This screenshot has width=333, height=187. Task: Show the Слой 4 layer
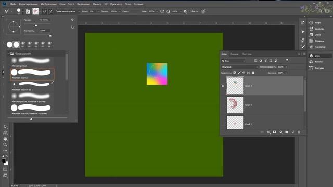(x=223, y=105)
